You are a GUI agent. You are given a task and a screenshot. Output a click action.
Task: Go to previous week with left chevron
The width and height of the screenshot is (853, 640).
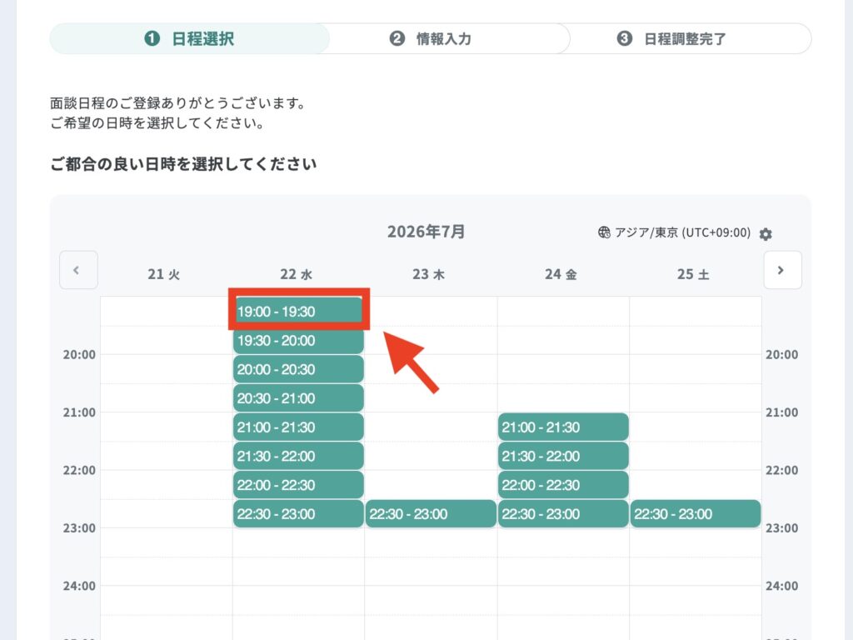pyautogui.click(x=78, y=270)
